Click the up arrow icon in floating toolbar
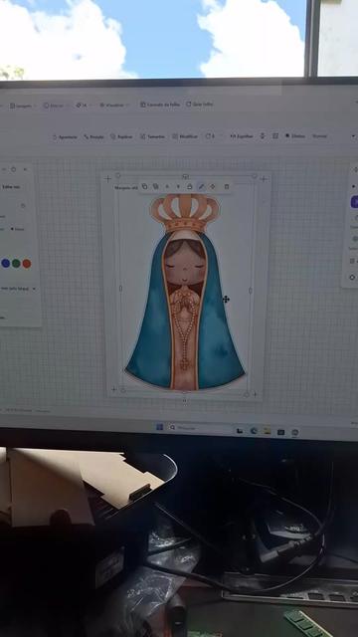Image resolution: width=358 pixels, height=637 pixels. (x=167, y=186)
